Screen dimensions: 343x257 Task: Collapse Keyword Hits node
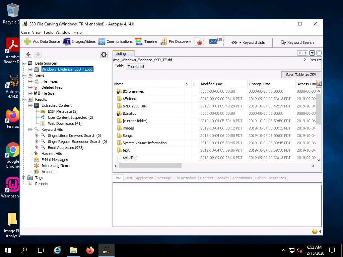point(30,130)
